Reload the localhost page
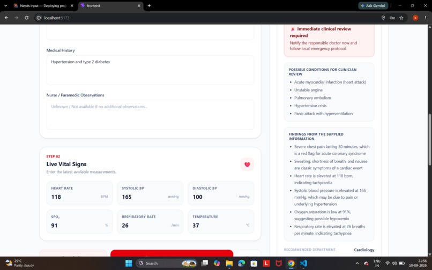The height and width of the screenshot is (270, 432). pyautogui.click(x=26, y=18)
